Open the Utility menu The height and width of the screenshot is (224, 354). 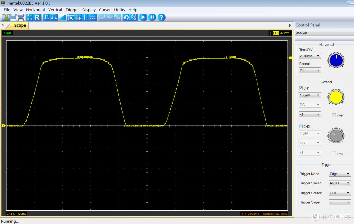120,10
